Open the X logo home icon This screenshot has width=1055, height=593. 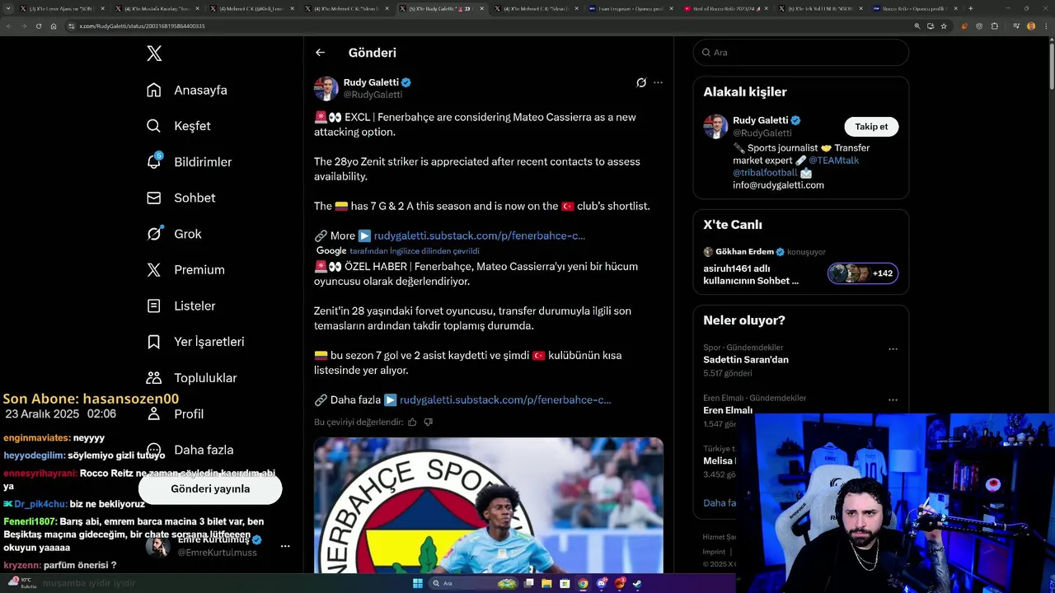(x=154, y=54)
